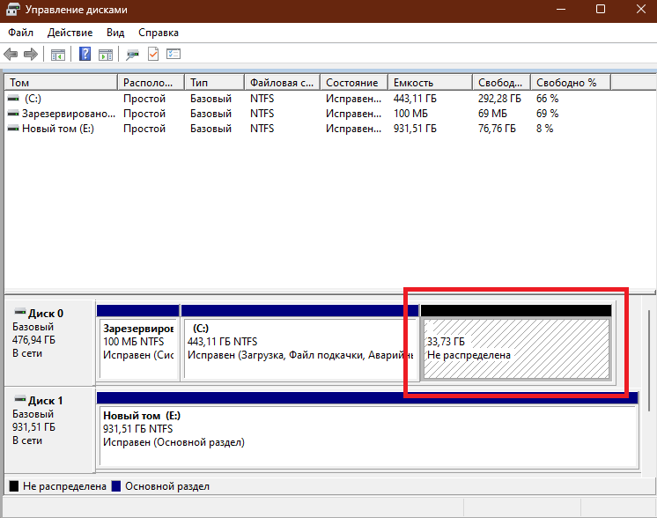
Task: Click the checklist window toolbar icon
Action: click(x=173, y=54)
